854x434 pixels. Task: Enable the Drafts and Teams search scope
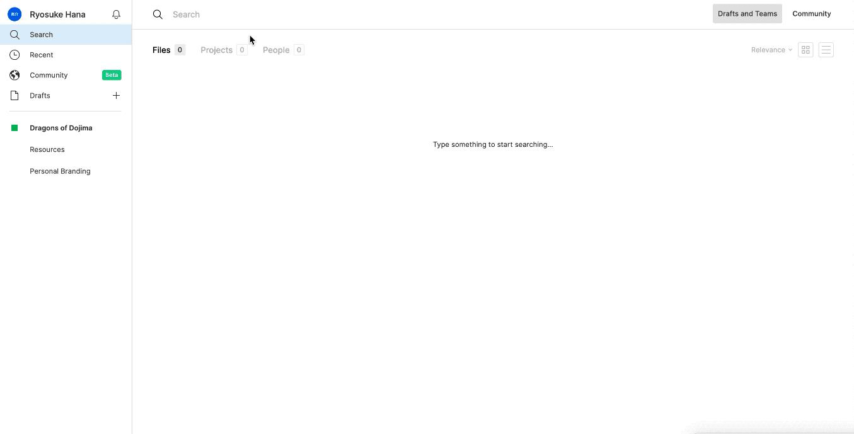tap(747, 13)
